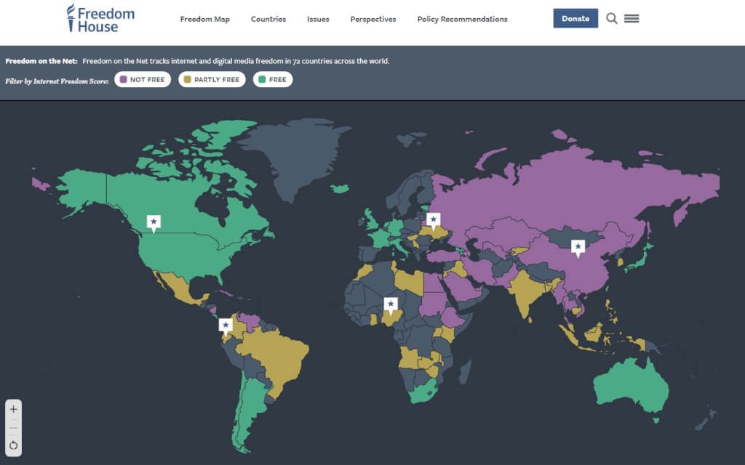Click the Freedom House logo

(x=100, y=19)
